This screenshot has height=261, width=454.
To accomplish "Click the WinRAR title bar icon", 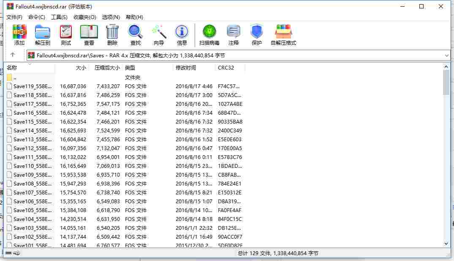I will [x=10, y=6].
